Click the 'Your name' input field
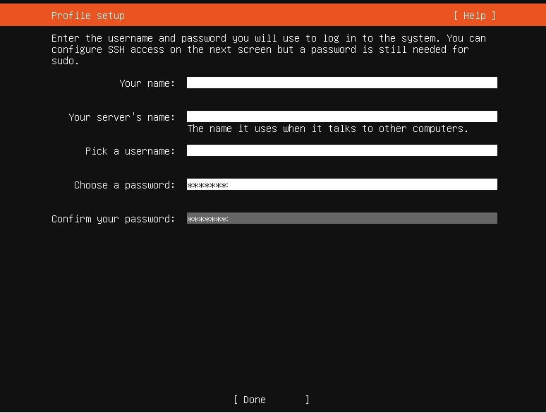The height and width of the screenshot is (413, 546). (x=342, y=83)
